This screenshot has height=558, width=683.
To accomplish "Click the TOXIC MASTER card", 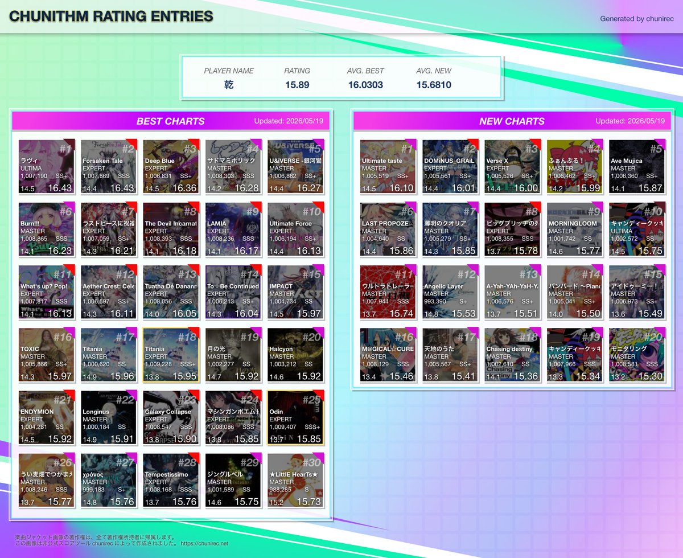I will click(x=47, y=354).
